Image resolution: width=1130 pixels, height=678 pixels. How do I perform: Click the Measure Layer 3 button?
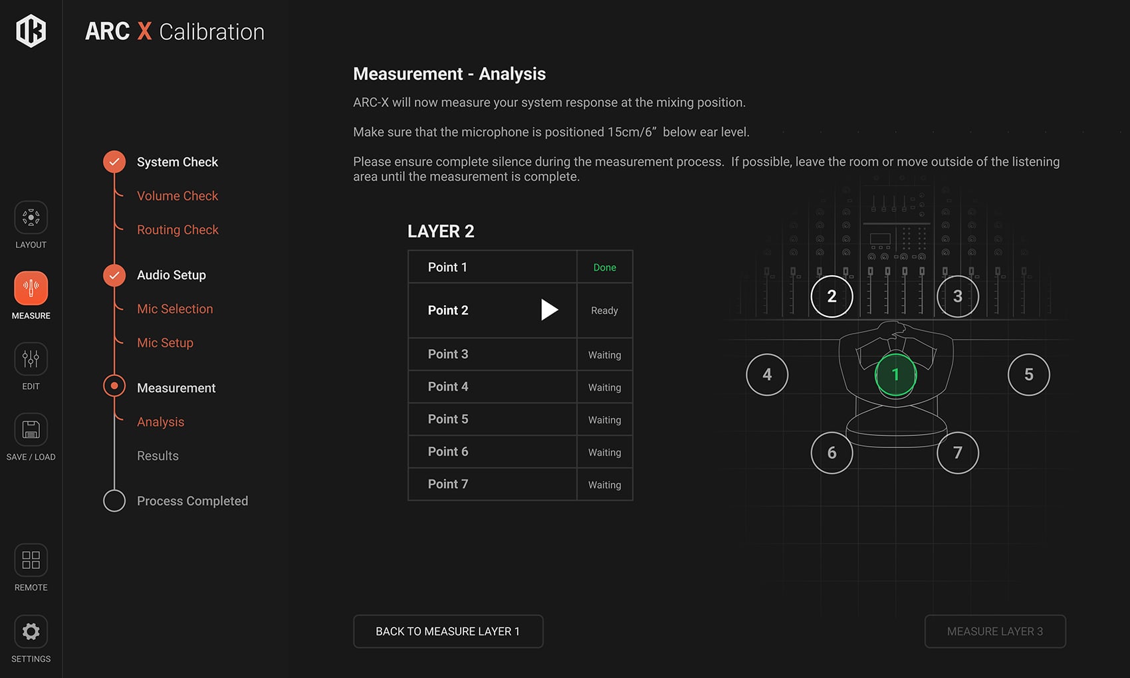(x=995, y=631)
